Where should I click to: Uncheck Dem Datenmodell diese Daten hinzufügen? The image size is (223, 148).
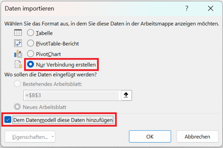pyautogui.click(x=8, y=119)
